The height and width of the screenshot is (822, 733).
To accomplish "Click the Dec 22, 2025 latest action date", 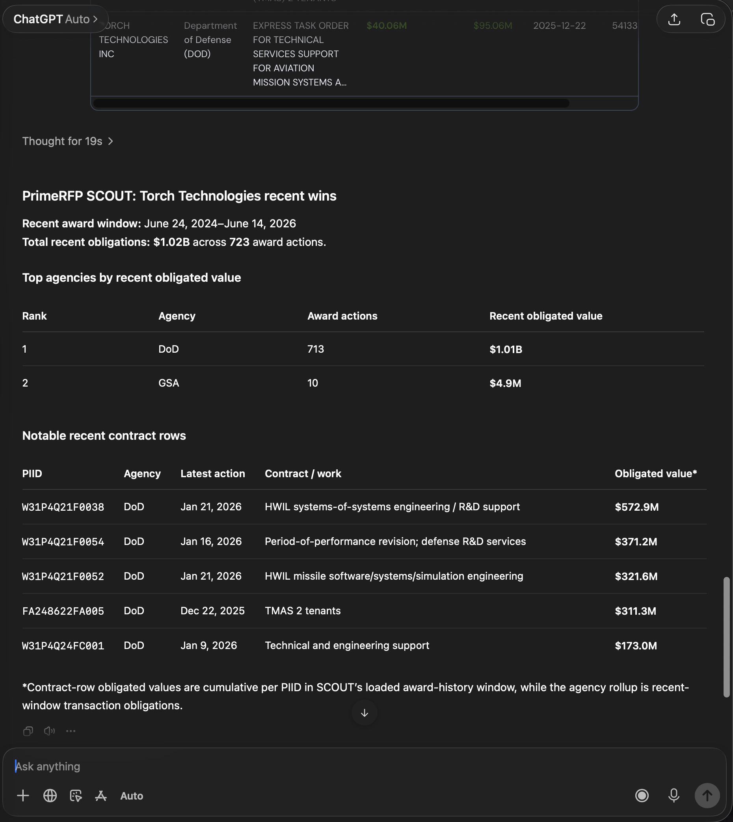I will (212, 610).
